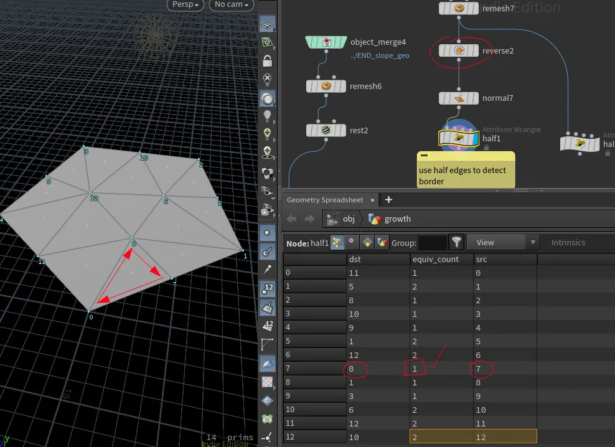Select the vertices attribute class icon

pos(352,243)
